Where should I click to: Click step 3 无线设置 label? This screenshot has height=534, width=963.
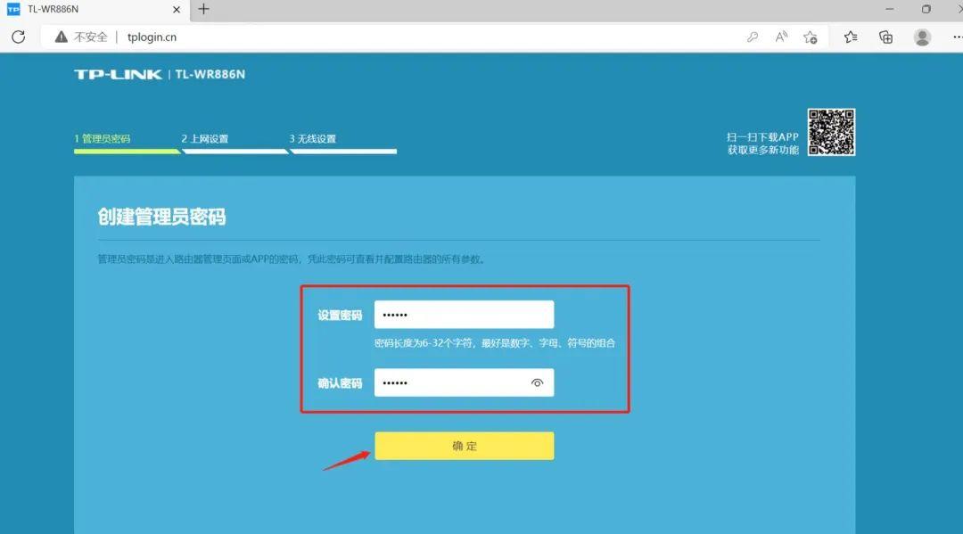click(314, 138)
